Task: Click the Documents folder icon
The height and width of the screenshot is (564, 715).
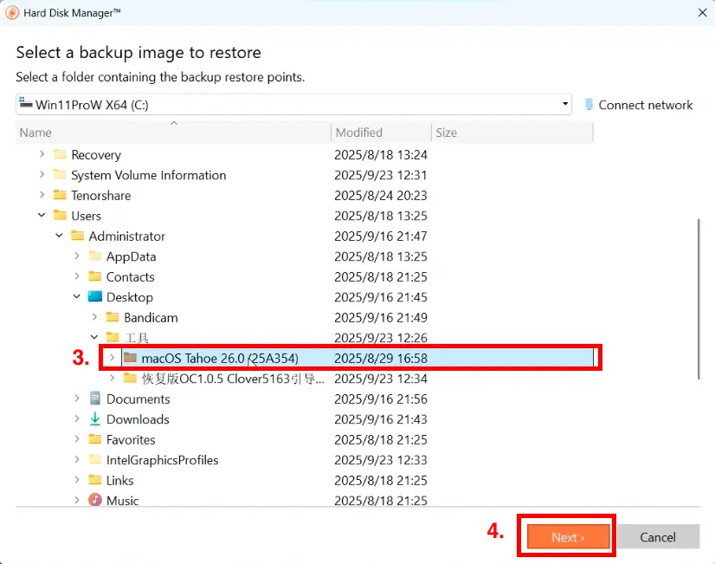Action: click(95, 399)
